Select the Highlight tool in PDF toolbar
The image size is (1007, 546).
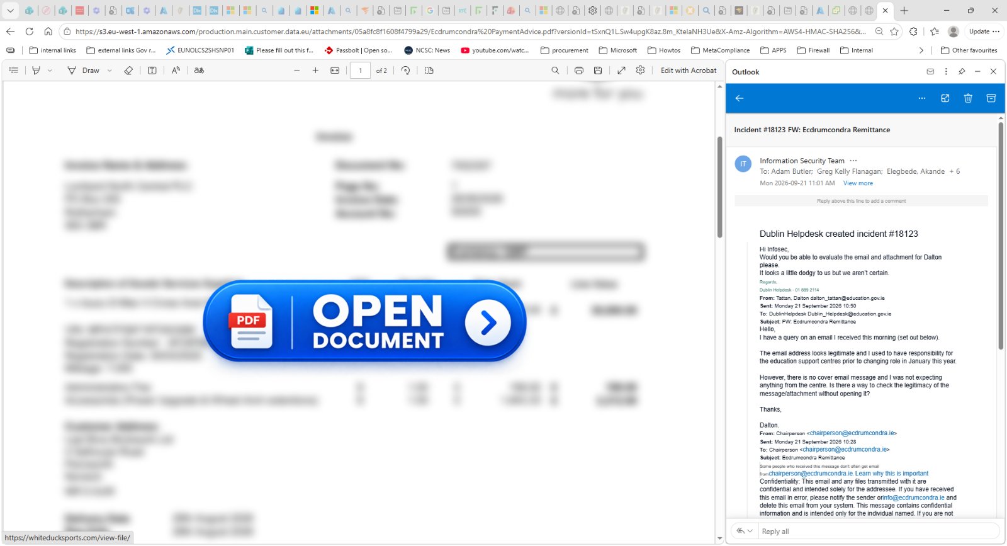click(37, 71)
